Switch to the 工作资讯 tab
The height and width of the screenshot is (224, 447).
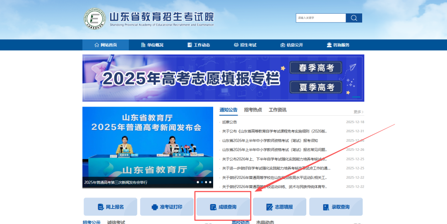tap(277, 110)
